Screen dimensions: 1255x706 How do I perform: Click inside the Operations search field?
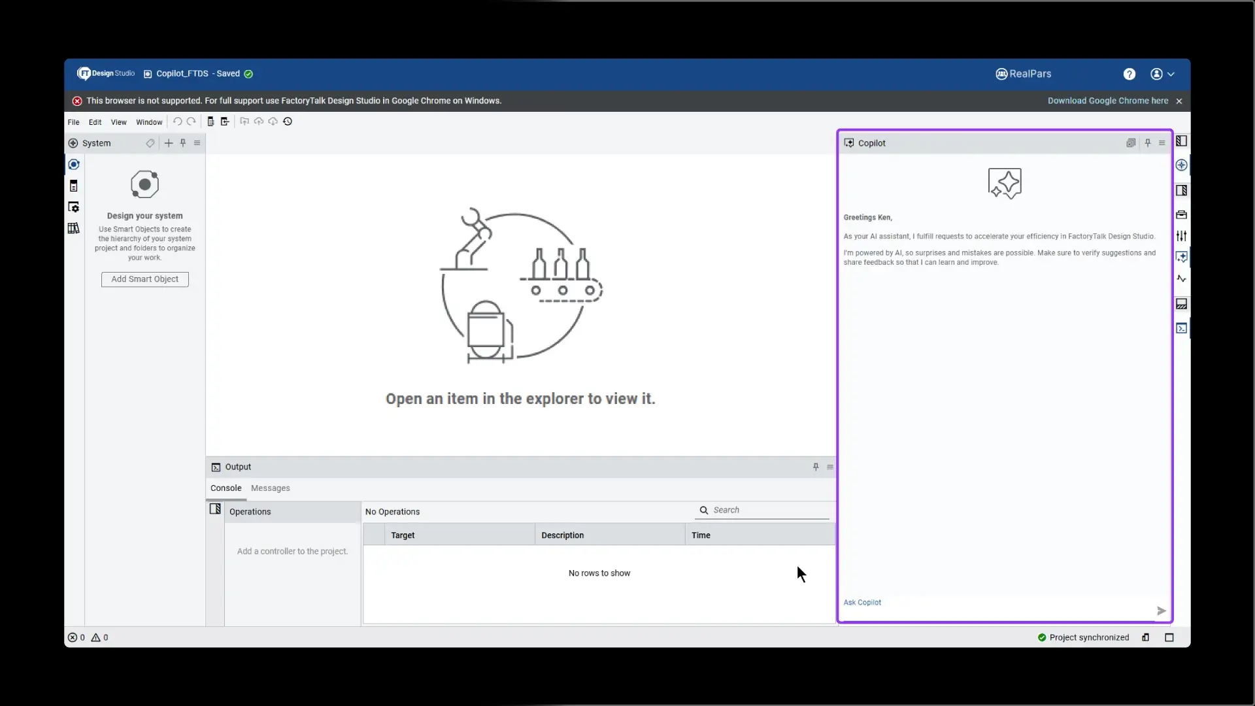pos(761,511)
